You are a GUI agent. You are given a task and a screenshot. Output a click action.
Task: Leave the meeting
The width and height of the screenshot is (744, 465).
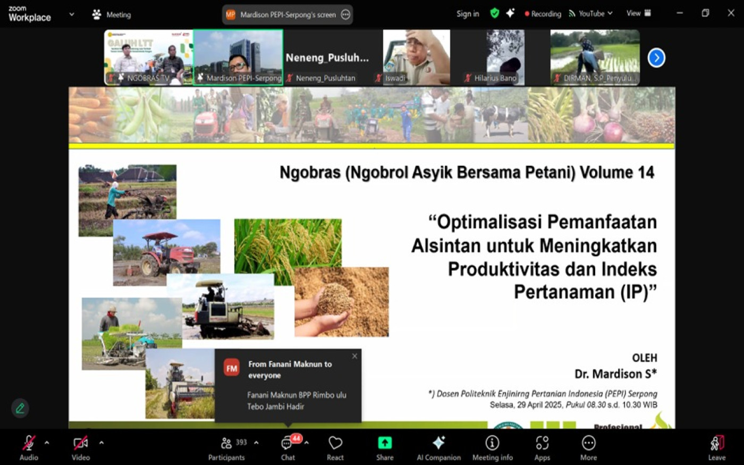[x=716, y=447]
